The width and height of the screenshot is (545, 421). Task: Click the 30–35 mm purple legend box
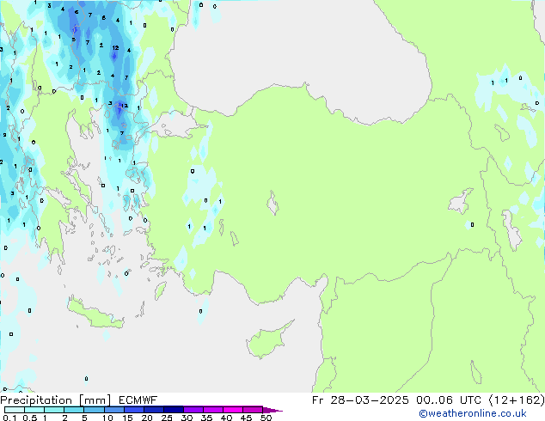193,410
